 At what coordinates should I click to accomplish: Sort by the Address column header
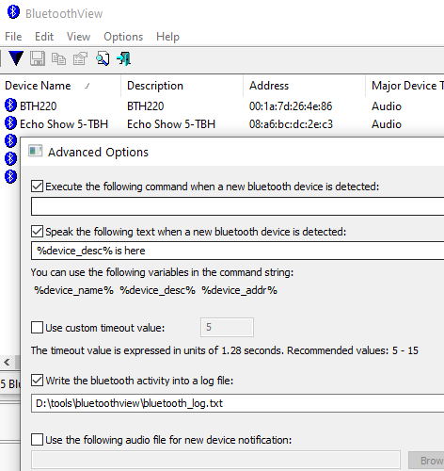point(304,86)
